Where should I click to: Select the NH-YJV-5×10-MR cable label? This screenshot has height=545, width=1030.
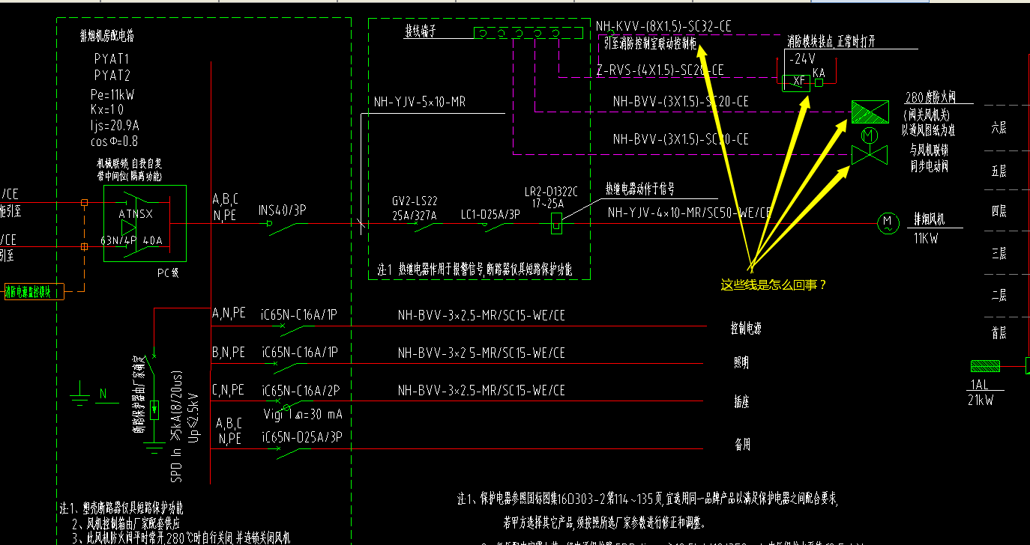[x=420, y=102]
